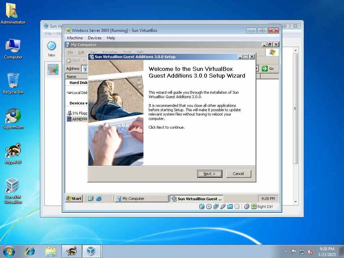Select the Mypal 68 desktop shortcut
The height and width of the screenshot is (258, 344).
[13, 154]
